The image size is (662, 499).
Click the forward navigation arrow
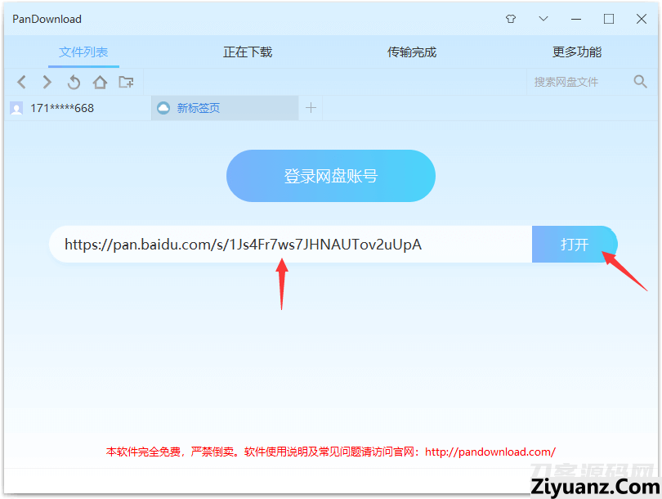click(x=47, y=82)
